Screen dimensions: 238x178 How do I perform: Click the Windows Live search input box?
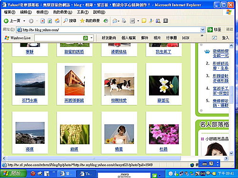pyautogui.click(x=59, y=38)
